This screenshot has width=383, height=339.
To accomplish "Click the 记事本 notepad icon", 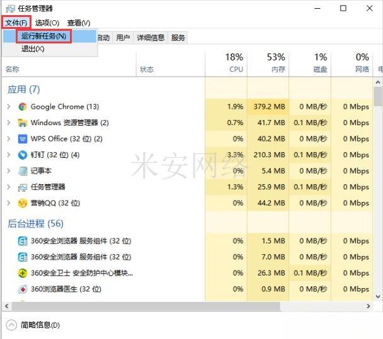I will (x=23, y=171).
